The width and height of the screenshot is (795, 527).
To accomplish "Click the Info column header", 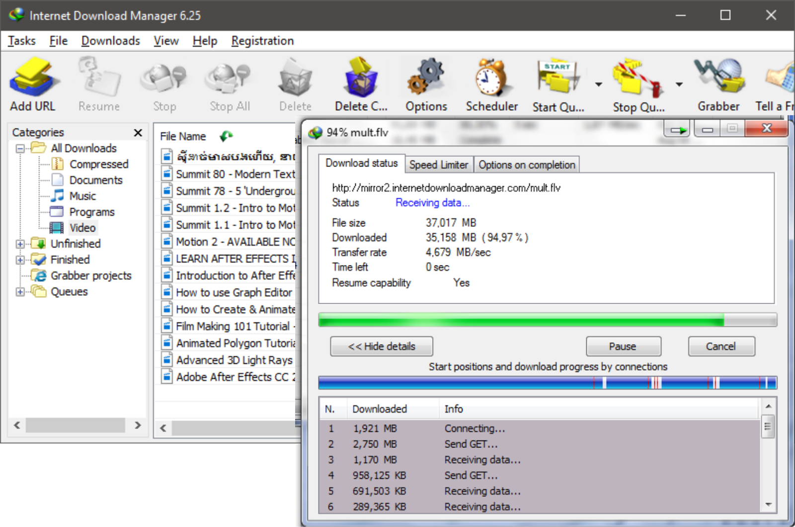I will 600,409.
